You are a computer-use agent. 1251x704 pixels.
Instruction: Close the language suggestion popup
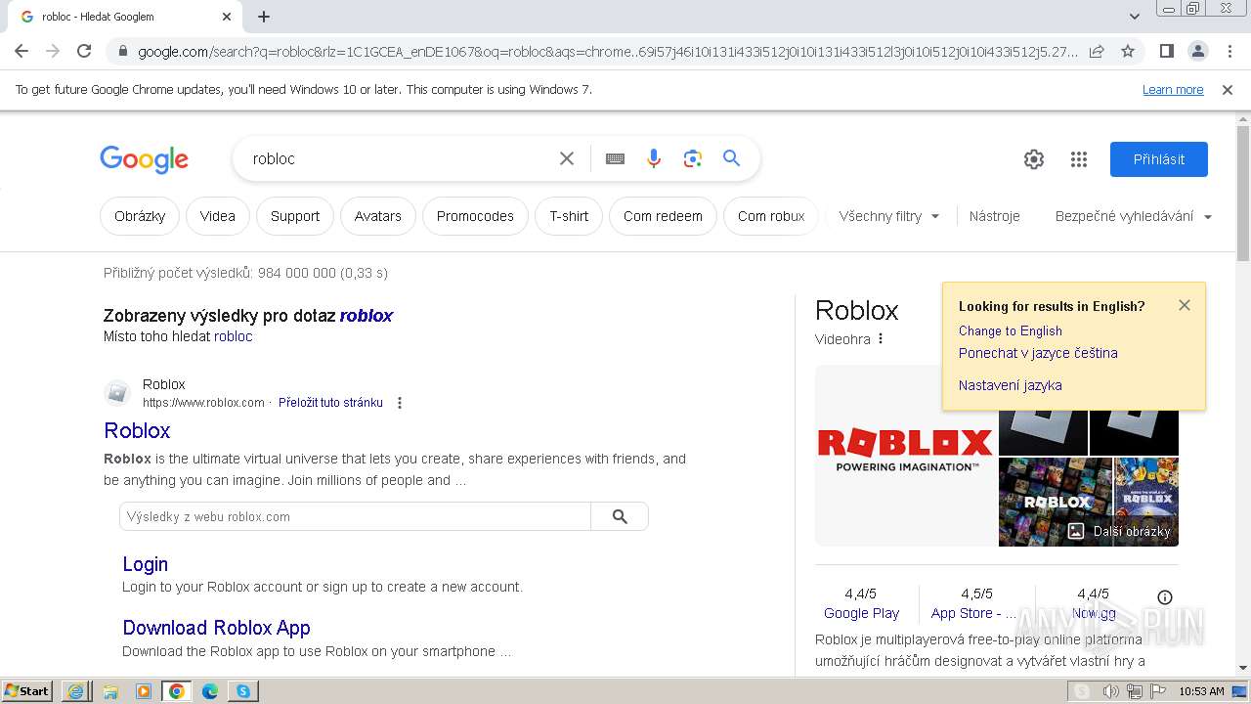point(1185,305)
